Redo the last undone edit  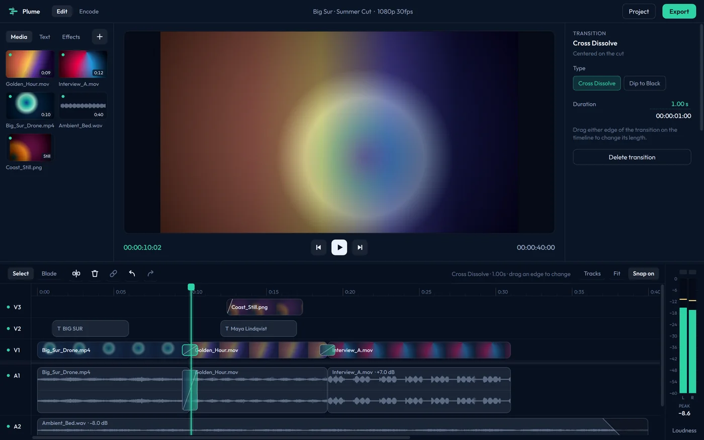[x=150, y=274]
